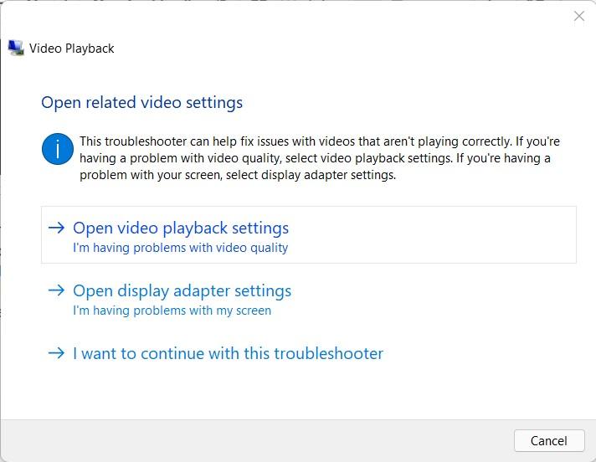Click the Cancel button
This screenshot has width=596, height=462.
[549, 441]
